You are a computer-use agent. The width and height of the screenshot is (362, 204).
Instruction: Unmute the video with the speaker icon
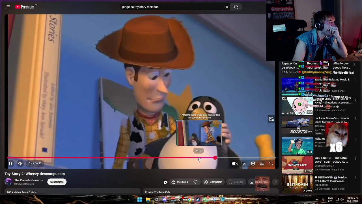pos(20,163)
